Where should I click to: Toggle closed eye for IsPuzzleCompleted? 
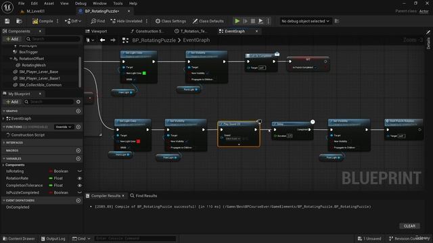pos(80,192)
